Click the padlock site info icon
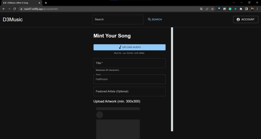 pos(21,9)
